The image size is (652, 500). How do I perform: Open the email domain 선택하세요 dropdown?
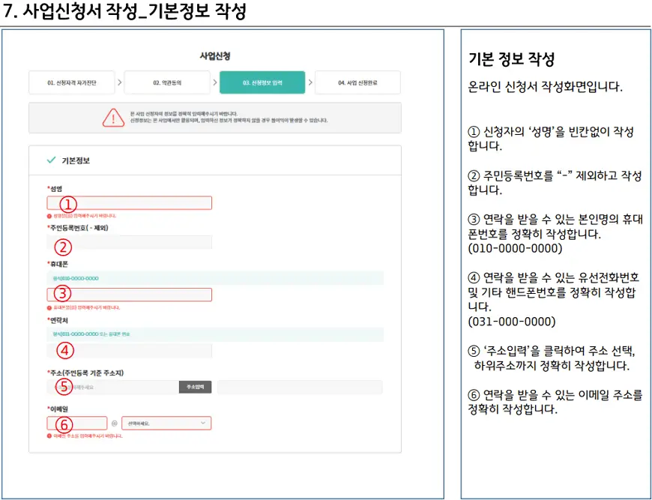(x=166, y=424)
